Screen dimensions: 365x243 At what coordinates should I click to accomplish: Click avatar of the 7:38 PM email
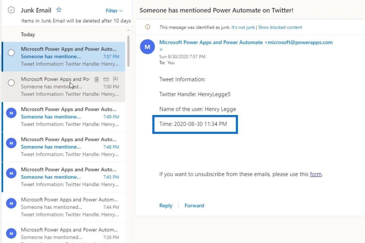click(x=11, y=234)
